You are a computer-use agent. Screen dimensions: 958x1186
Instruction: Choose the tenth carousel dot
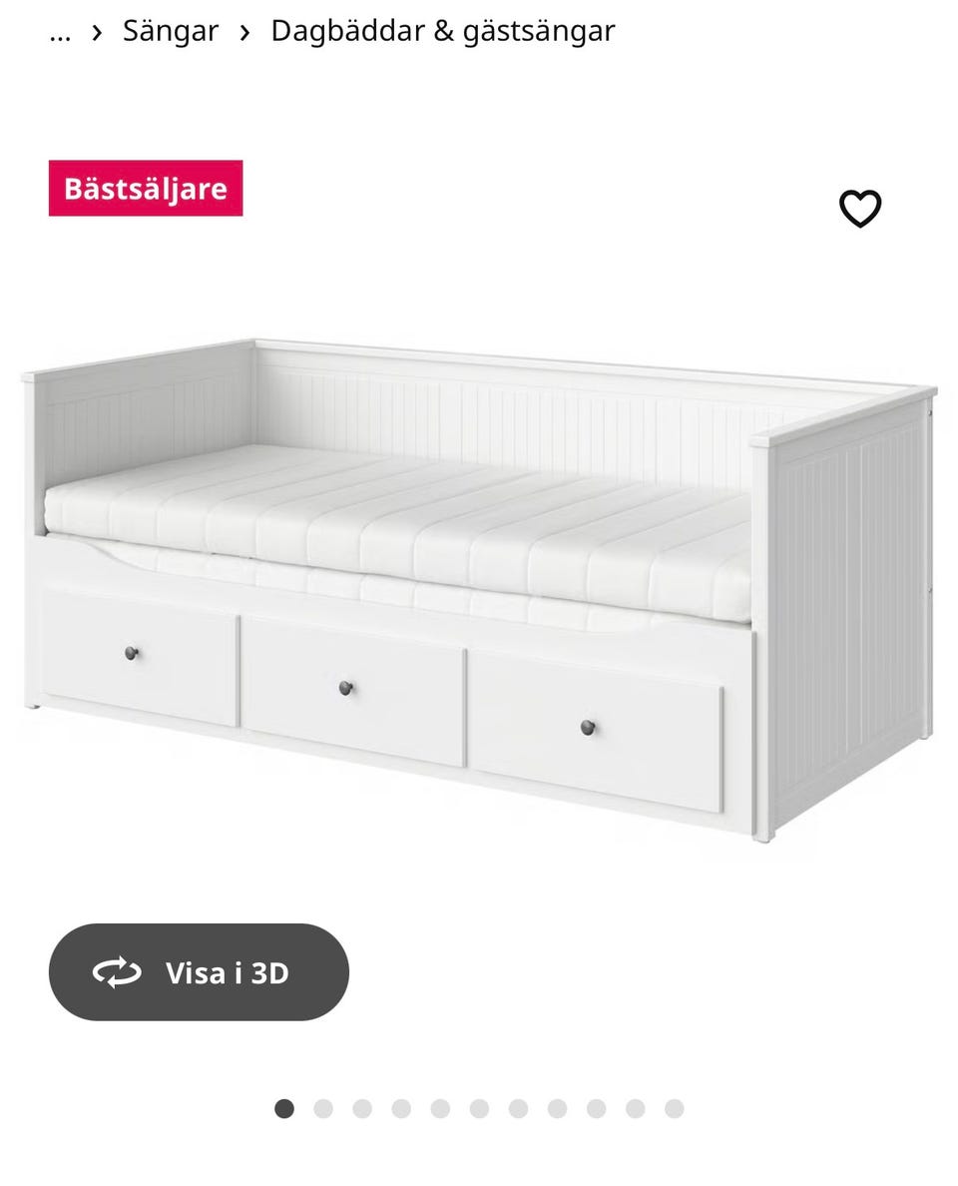point(635,1109)
